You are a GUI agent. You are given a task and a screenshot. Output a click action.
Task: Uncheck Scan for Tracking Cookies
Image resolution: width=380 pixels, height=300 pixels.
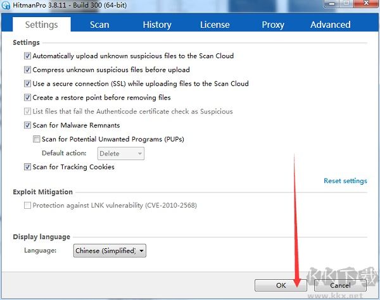point(27,167)
